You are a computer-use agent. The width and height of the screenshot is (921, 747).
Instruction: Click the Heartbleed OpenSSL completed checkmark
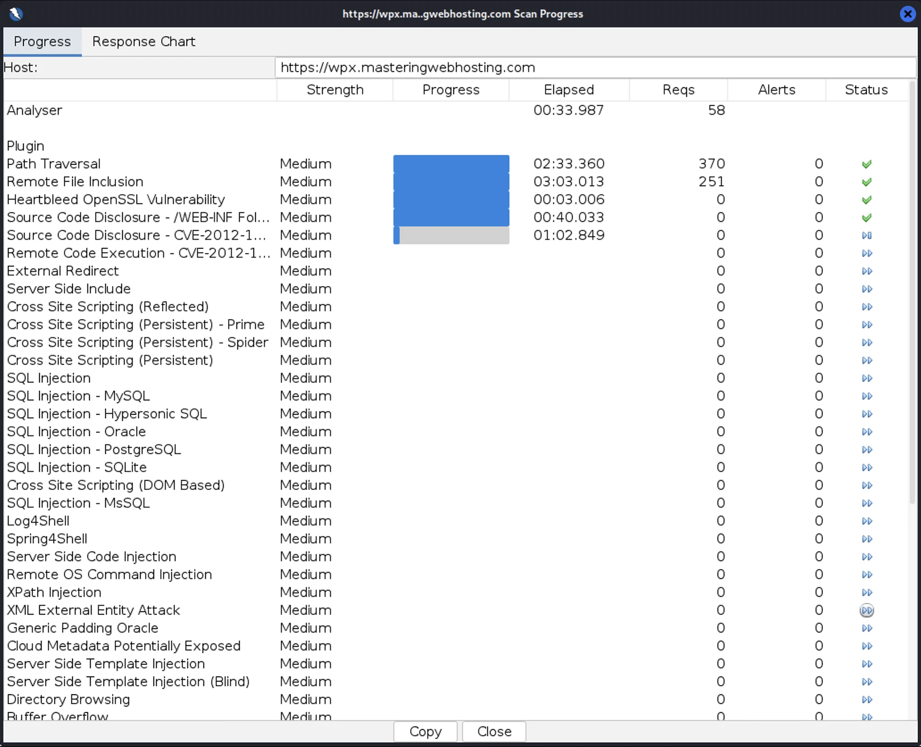866,200
